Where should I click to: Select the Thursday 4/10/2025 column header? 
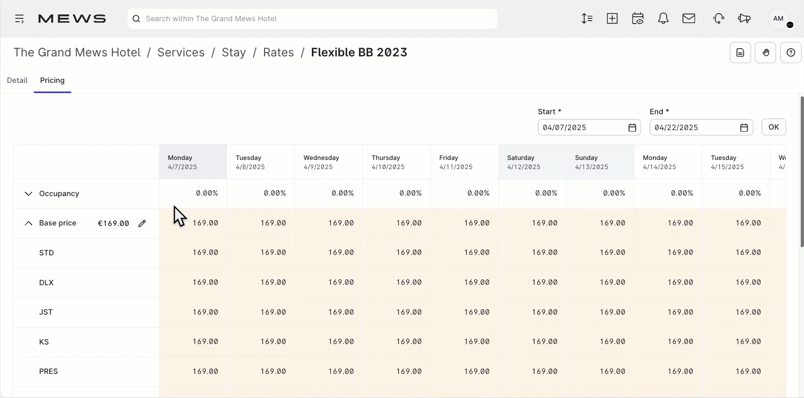click(x=397, y=162)
